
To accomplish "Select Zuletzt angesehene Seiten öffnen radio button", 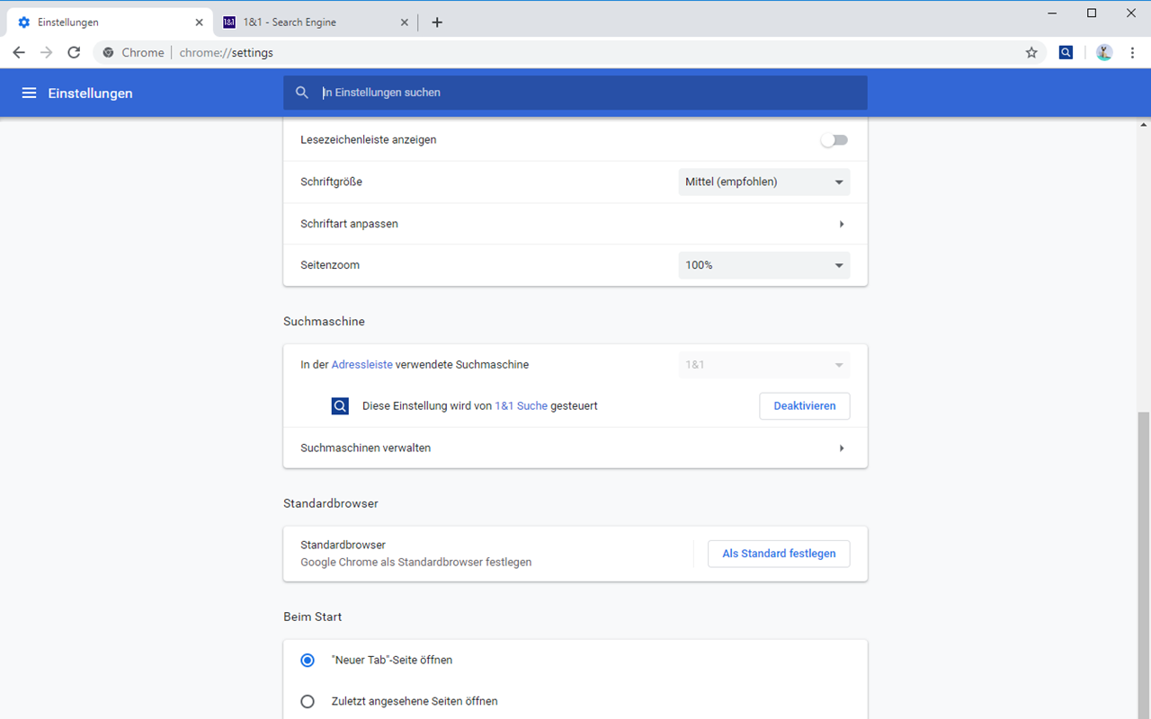I will pyautogui.click(x=308, y=701).
